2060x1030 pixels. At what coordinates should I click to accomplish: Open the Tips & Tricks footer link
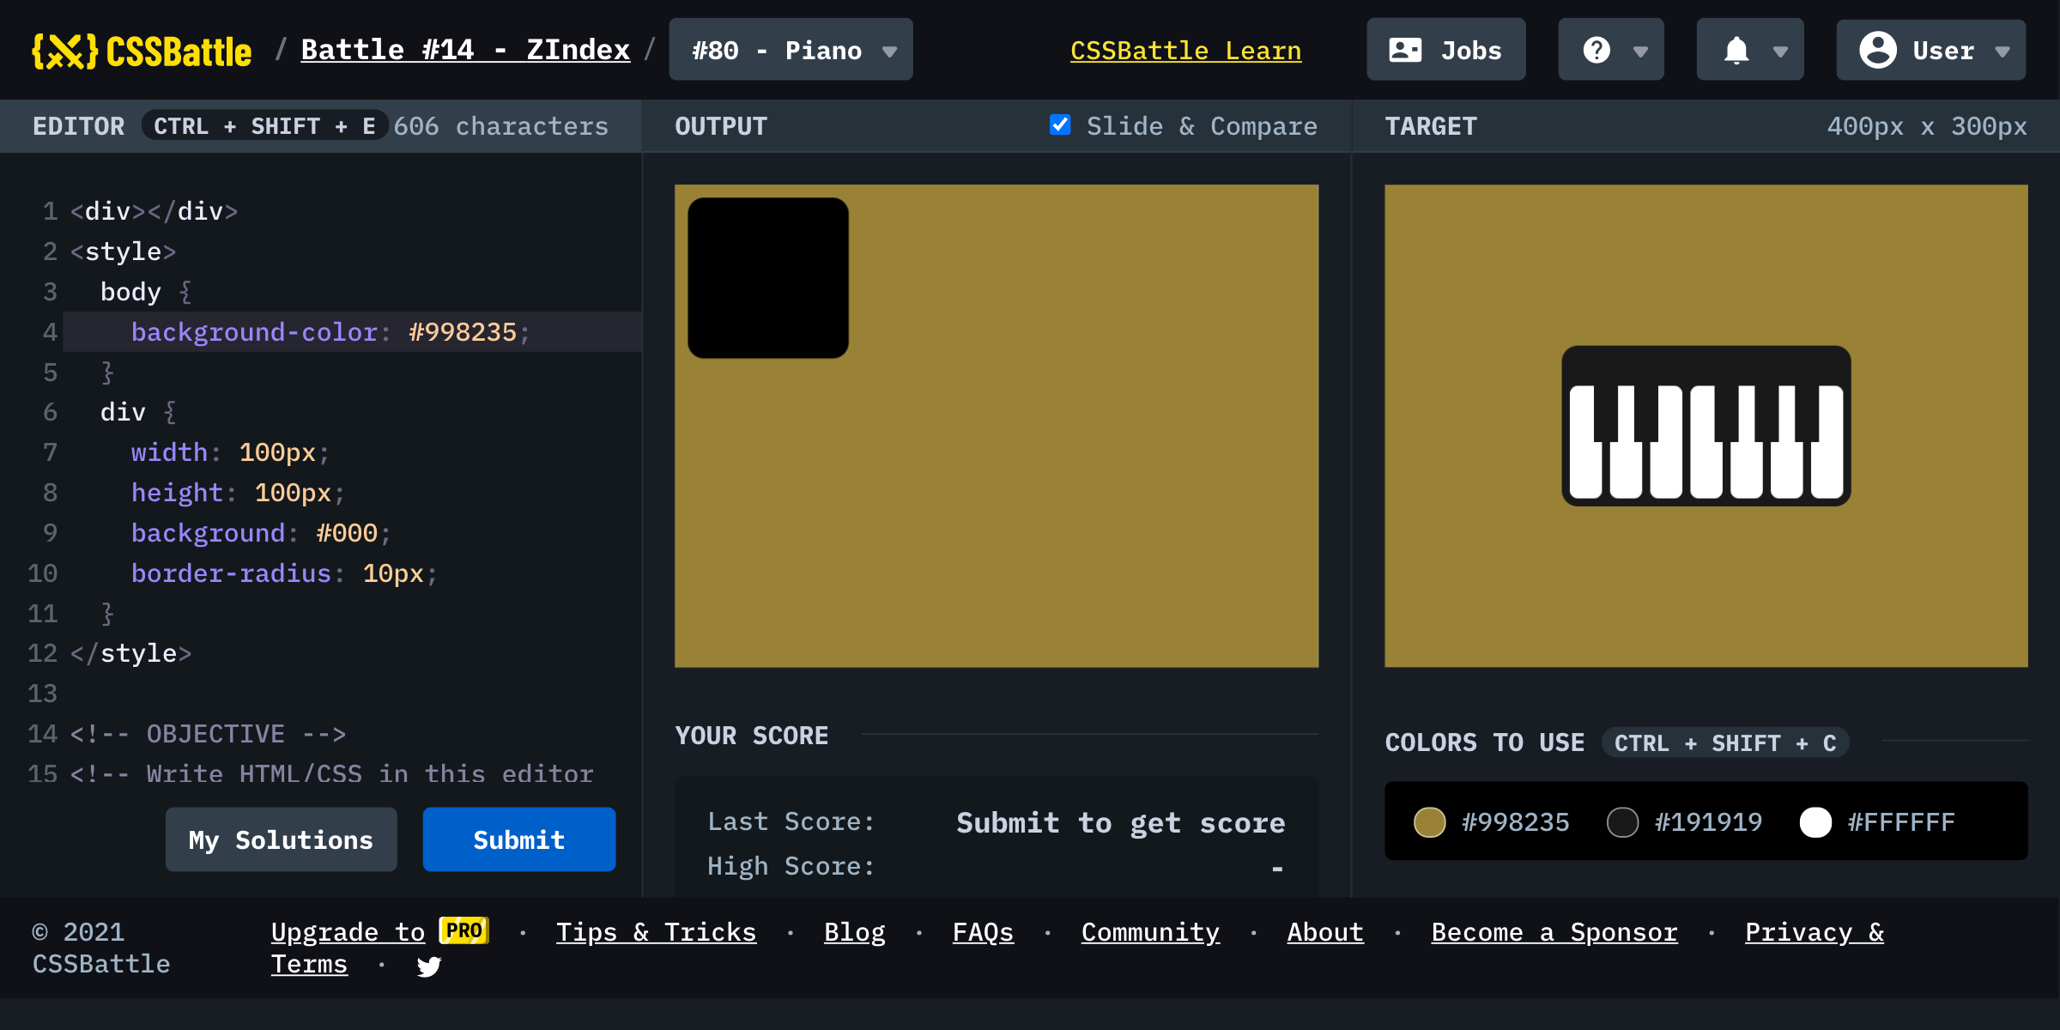(x=656, y=932)
